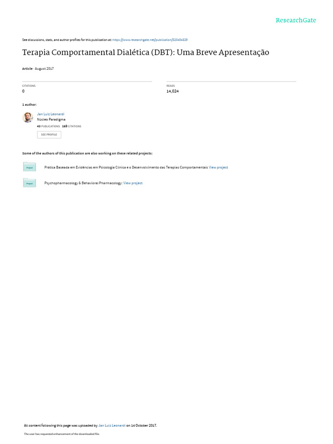Click the Núcleo Paradigma affiliation text
The width and height of the screenshot is (333, 444).
click(51, 120)
